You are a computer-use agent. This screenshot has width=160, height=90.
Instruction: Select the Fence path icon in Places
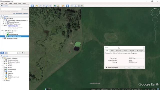coord(8,33)
